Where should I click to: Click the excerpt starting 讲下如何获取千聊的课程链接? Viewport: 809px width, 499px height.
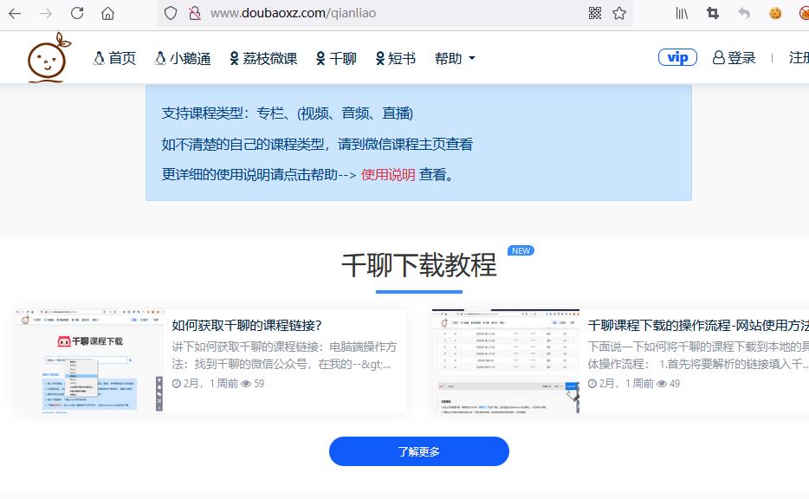click(284, 355)
